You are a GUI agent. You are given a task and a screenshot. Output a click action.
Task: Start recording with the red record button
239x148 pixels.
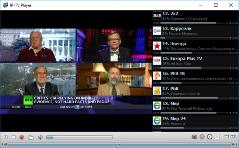(x=22, y=137)
